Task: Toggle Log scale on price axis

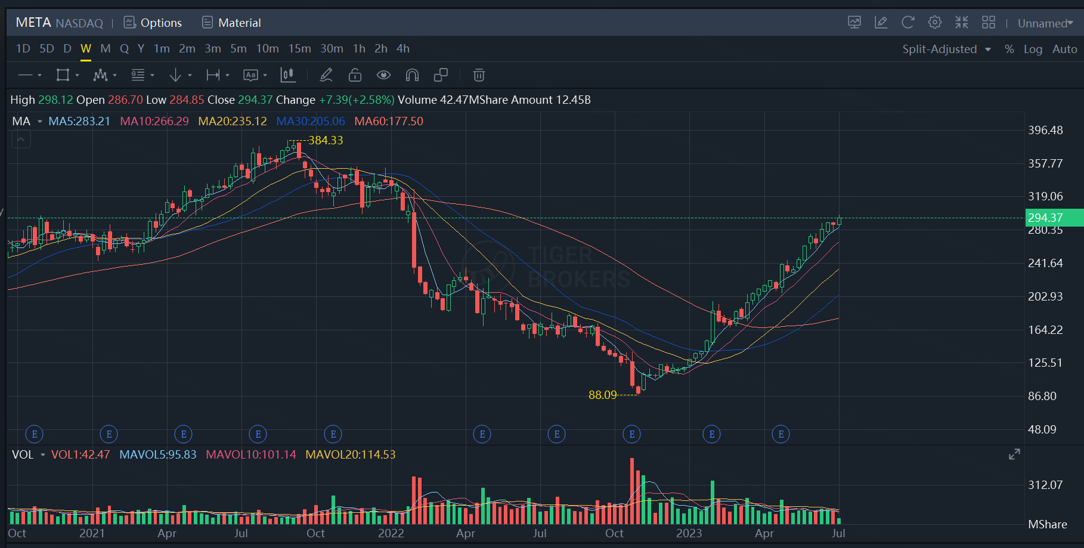Action: pyautogui.click(x=1033, y=49)
